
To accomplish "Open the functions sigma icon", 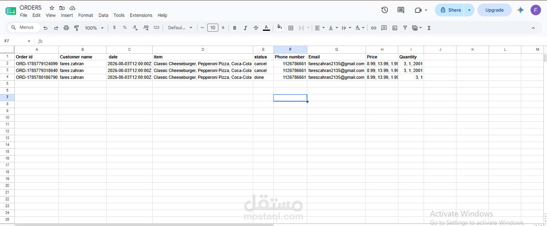I will pos(429,28).
